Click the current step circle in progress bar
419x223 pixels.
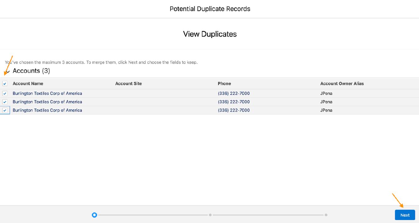(95, 215)
